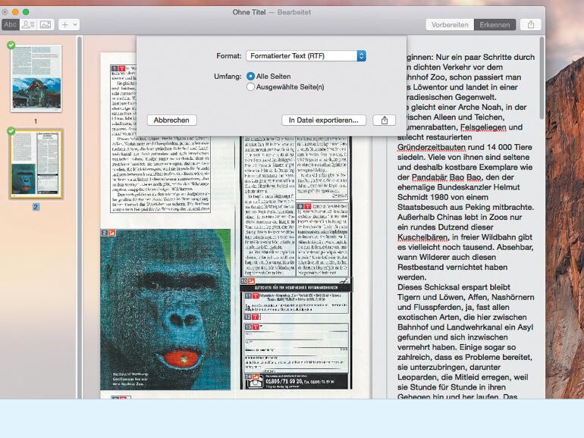Click the thumbnail sidebar scrollbar
This screenshot has width=584, height=438.
(x=80, y=217)
